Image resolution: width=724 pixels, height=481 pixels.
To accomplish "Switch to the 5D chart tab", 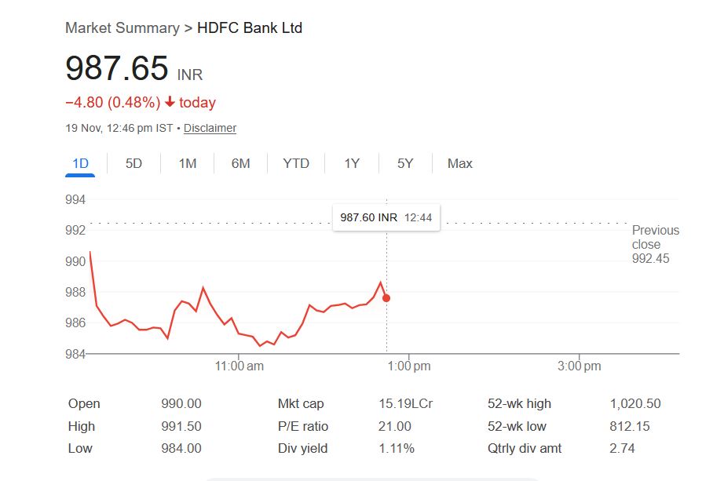I will tap(133, 163).
